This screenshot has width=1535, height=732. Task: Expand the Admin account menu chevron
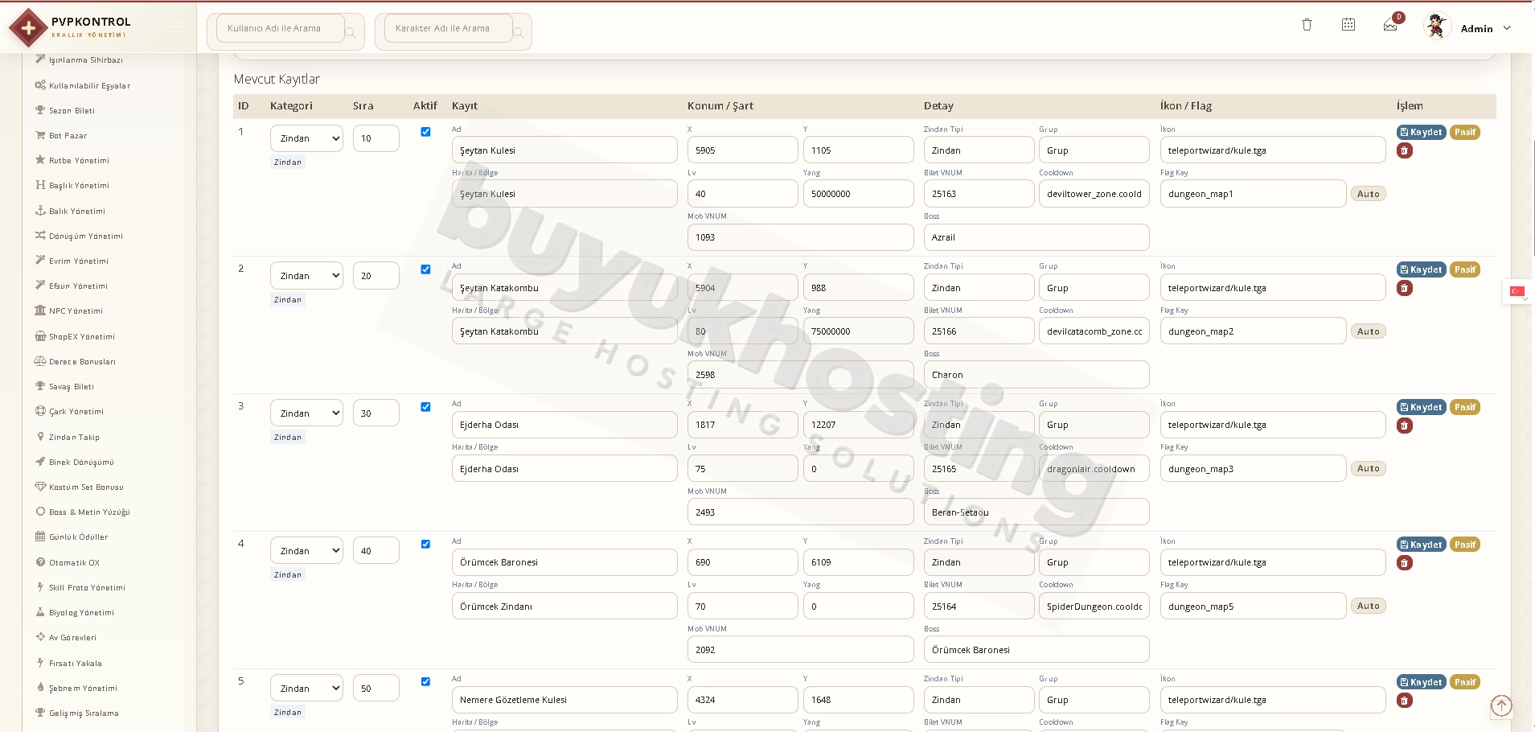coord(1507,28)
